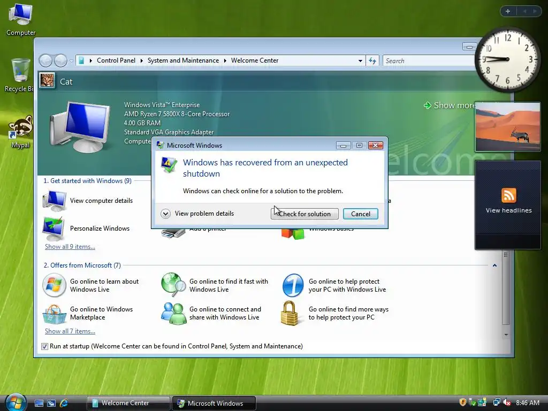Click the Windows Live OneCare protect icon

[x=293, y=285]
